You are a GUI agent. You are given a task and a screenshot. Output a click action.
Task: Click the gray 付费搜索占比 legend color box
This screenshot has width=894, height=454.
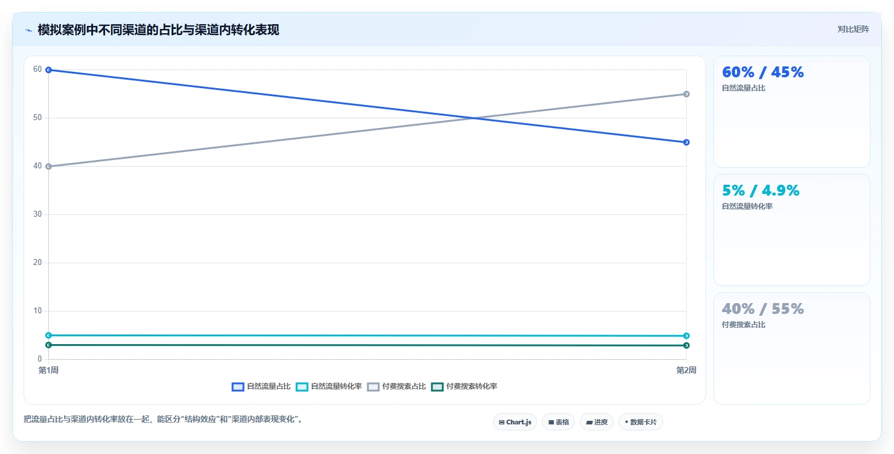[x=373, y=386]
